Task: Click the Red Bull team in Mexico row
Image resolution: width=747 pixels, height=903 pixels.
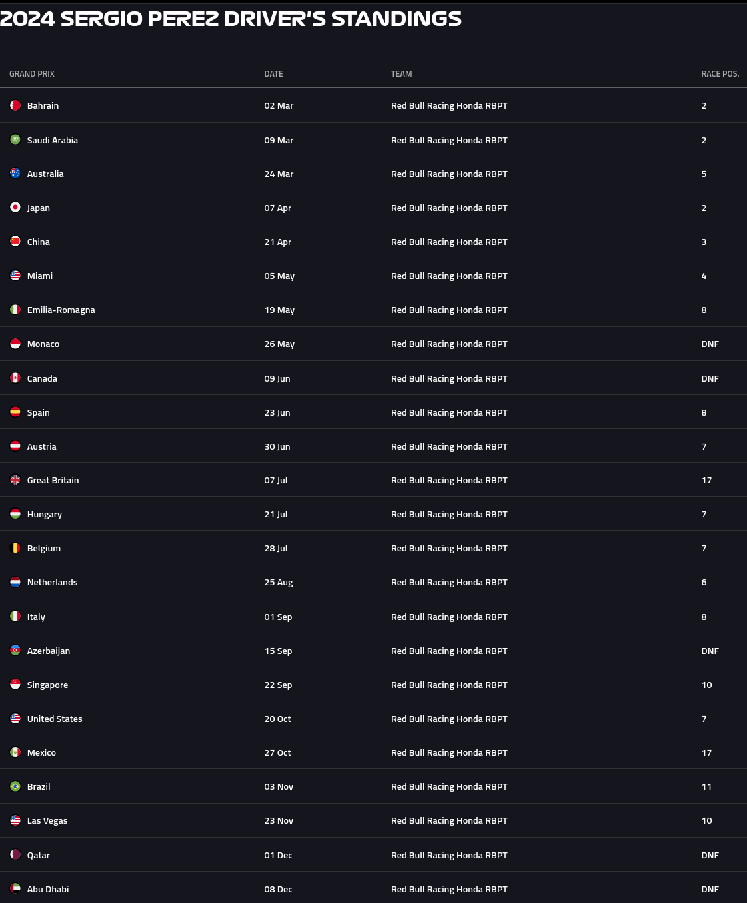Action: (449, 753)
